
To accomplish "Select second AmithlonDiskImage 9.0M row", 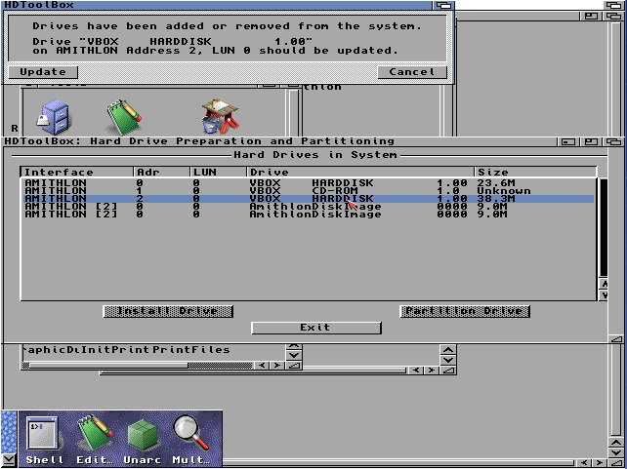I will (x=309, y=215).
